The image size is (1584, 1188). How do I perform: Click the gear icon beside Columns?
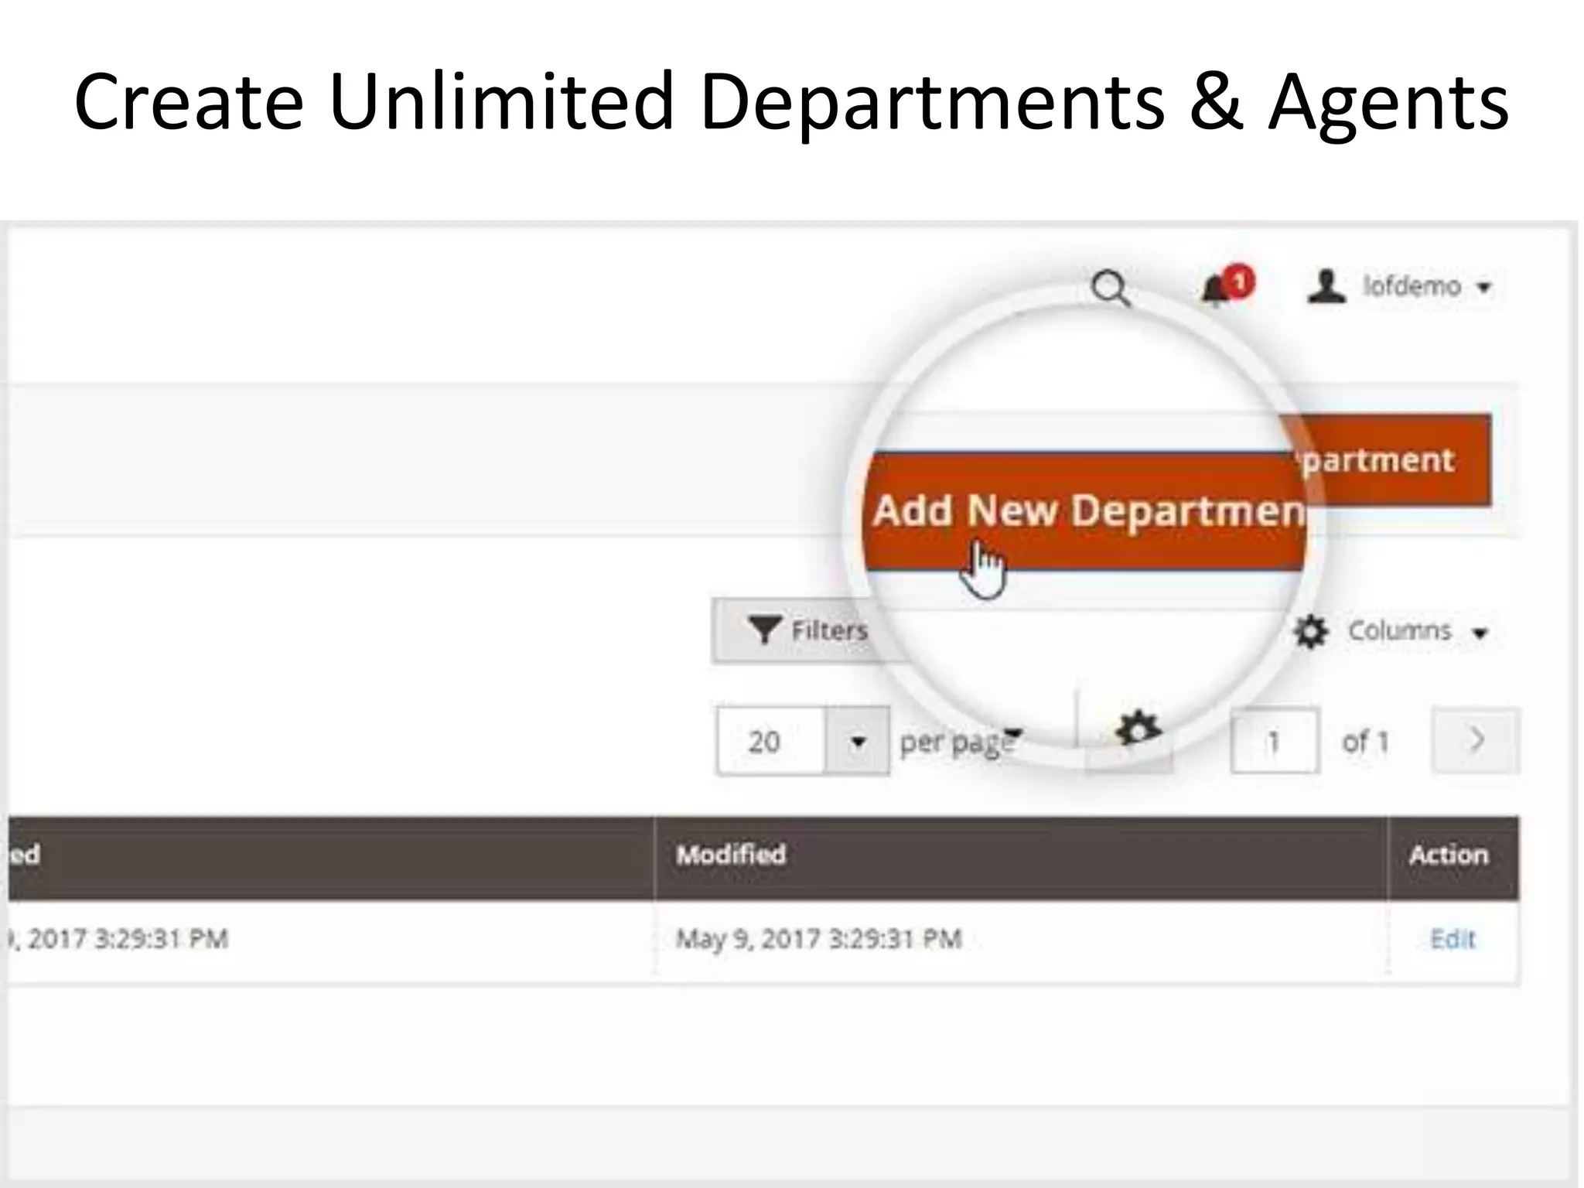point(1310,632)
